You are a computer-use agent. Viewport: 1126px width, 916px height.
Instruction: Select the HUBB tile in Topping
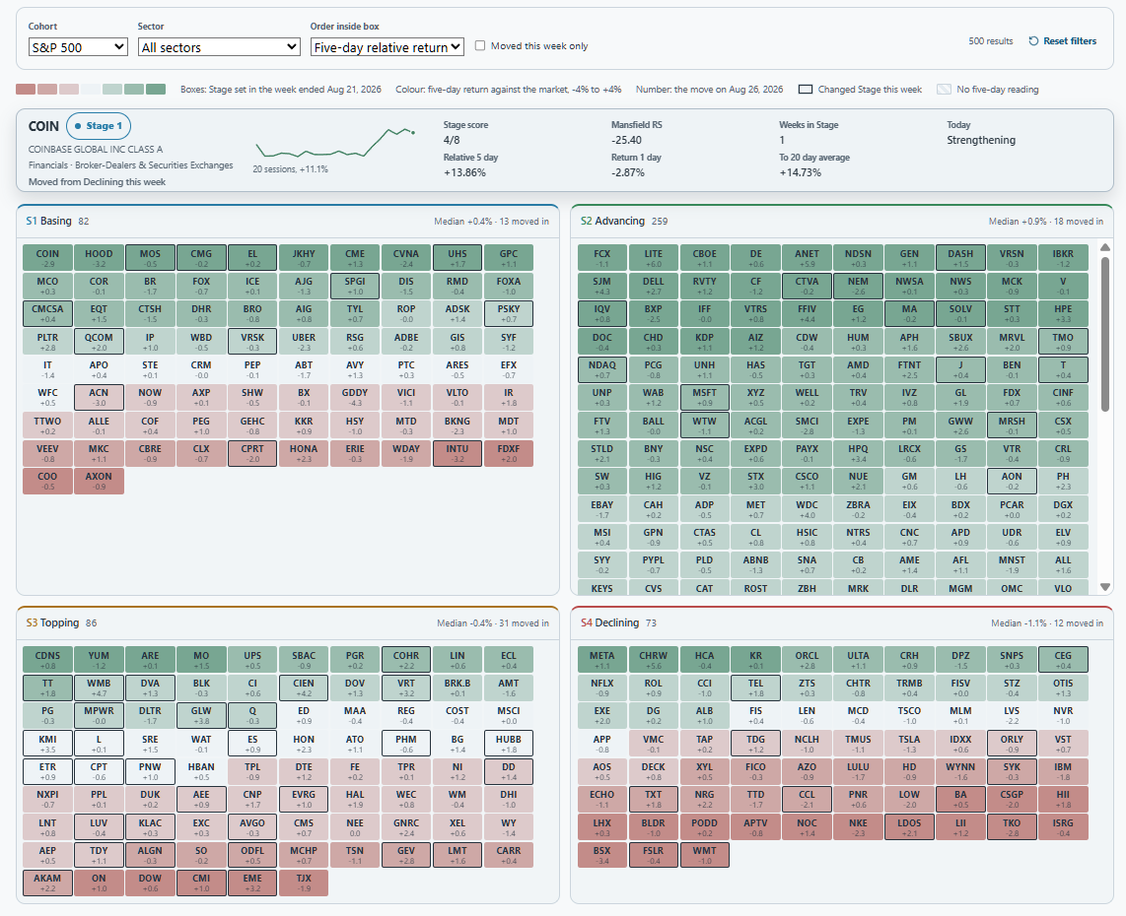[x=509, y=744]
